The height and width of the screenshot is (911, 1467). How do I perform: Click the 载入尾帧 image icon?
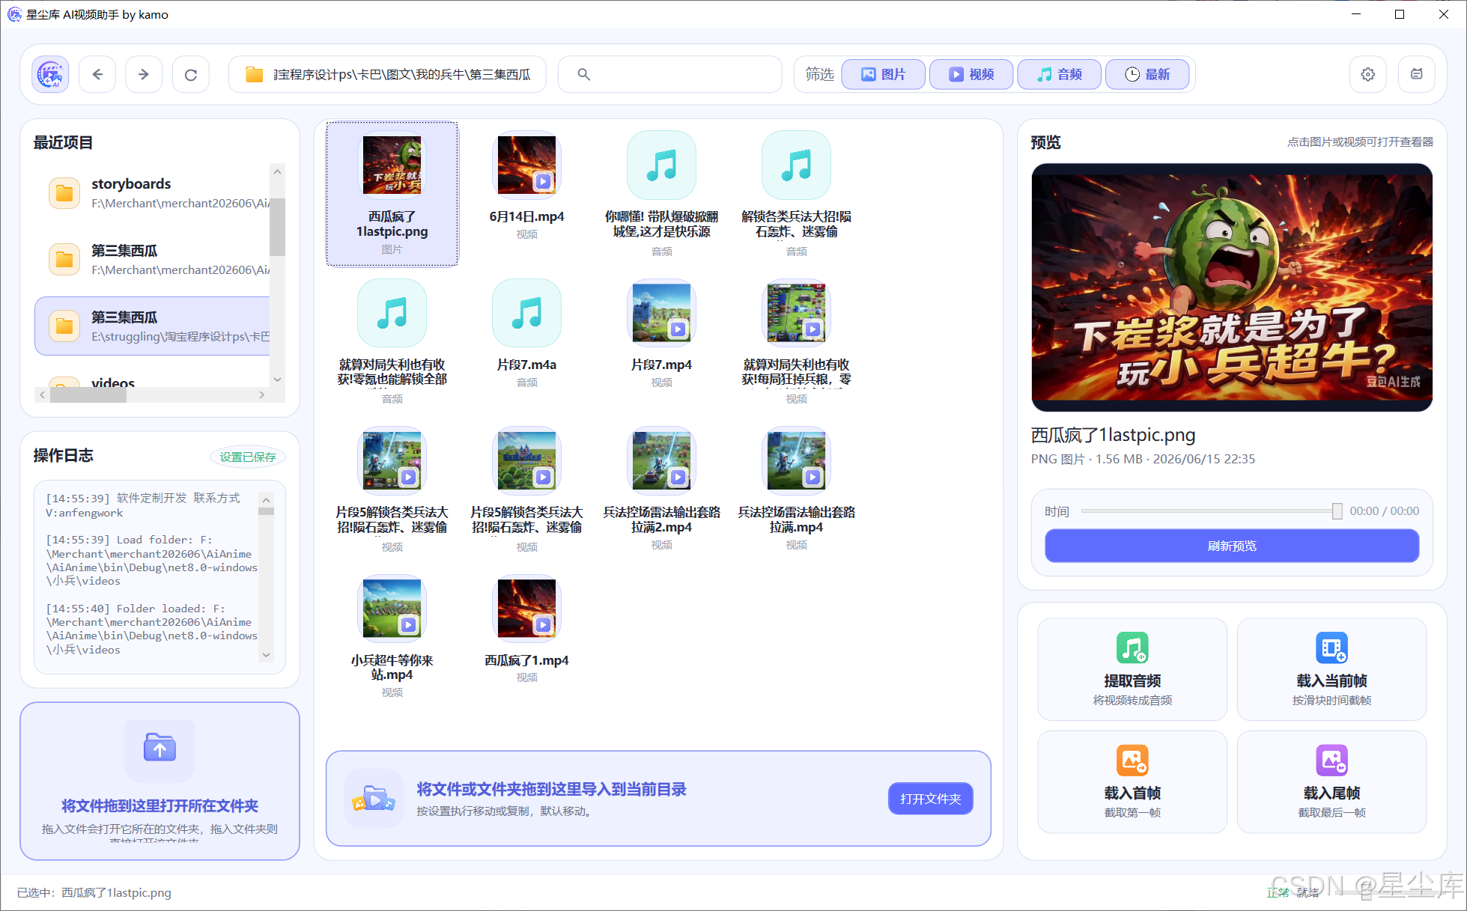point(1331,761)
